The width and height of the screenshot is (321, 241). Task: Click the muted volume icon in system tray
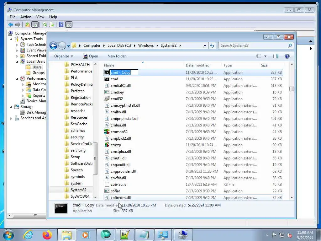pos(289,235)
